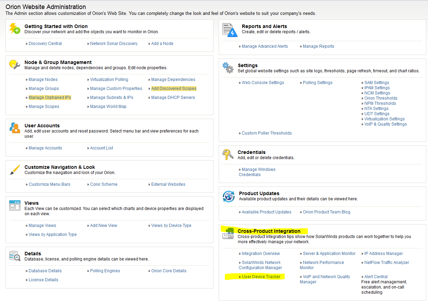The height and width of the screenshot is (302, 428).
Task: Open NetFlow Traffic Analyzer link
Action: [x=387, y=263]
